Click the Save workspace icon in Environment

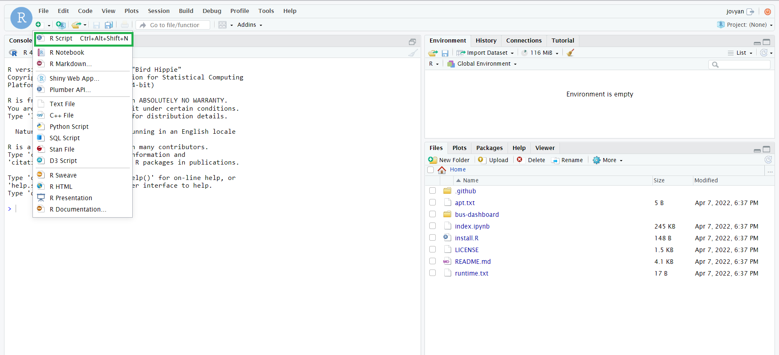click(x=445, y=53)
